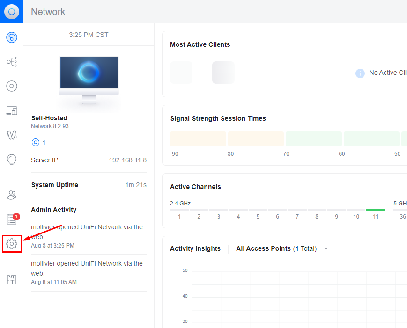Open the Topology icon in sidebar
Viewport: 407px width, 328px height.
click(x=12, y=62)
